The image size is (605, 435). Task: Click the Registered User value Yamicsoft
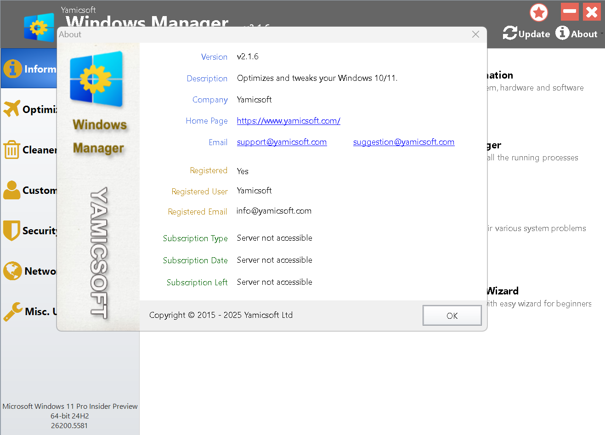(x=254, y=191)
